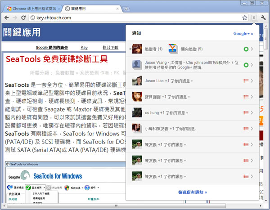Click the address bar showing key.chtouch.com
The image size is (270, 210).
tap(135, 18)
